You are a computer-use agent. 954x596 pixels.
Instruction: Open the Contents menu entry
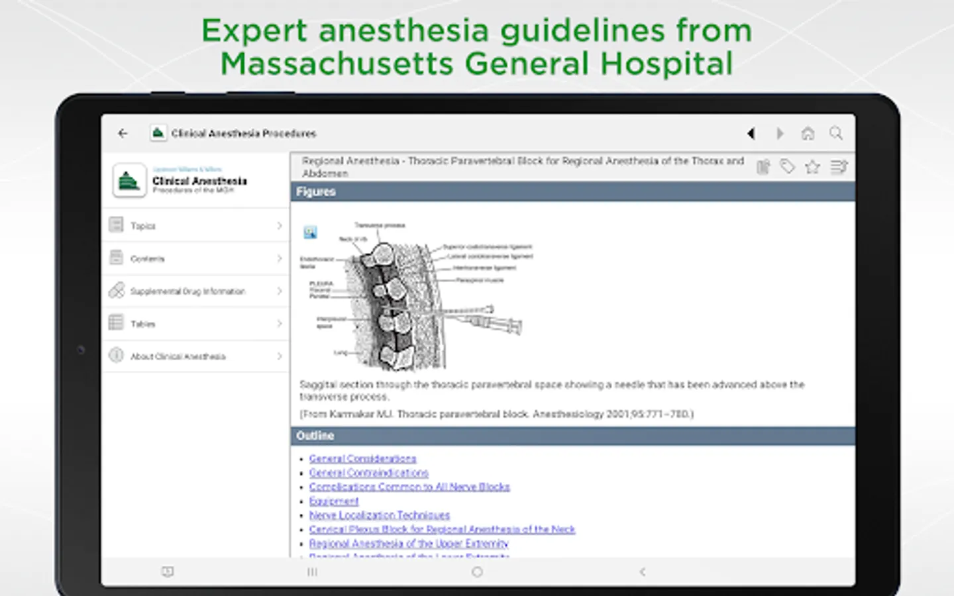[196, 258]
